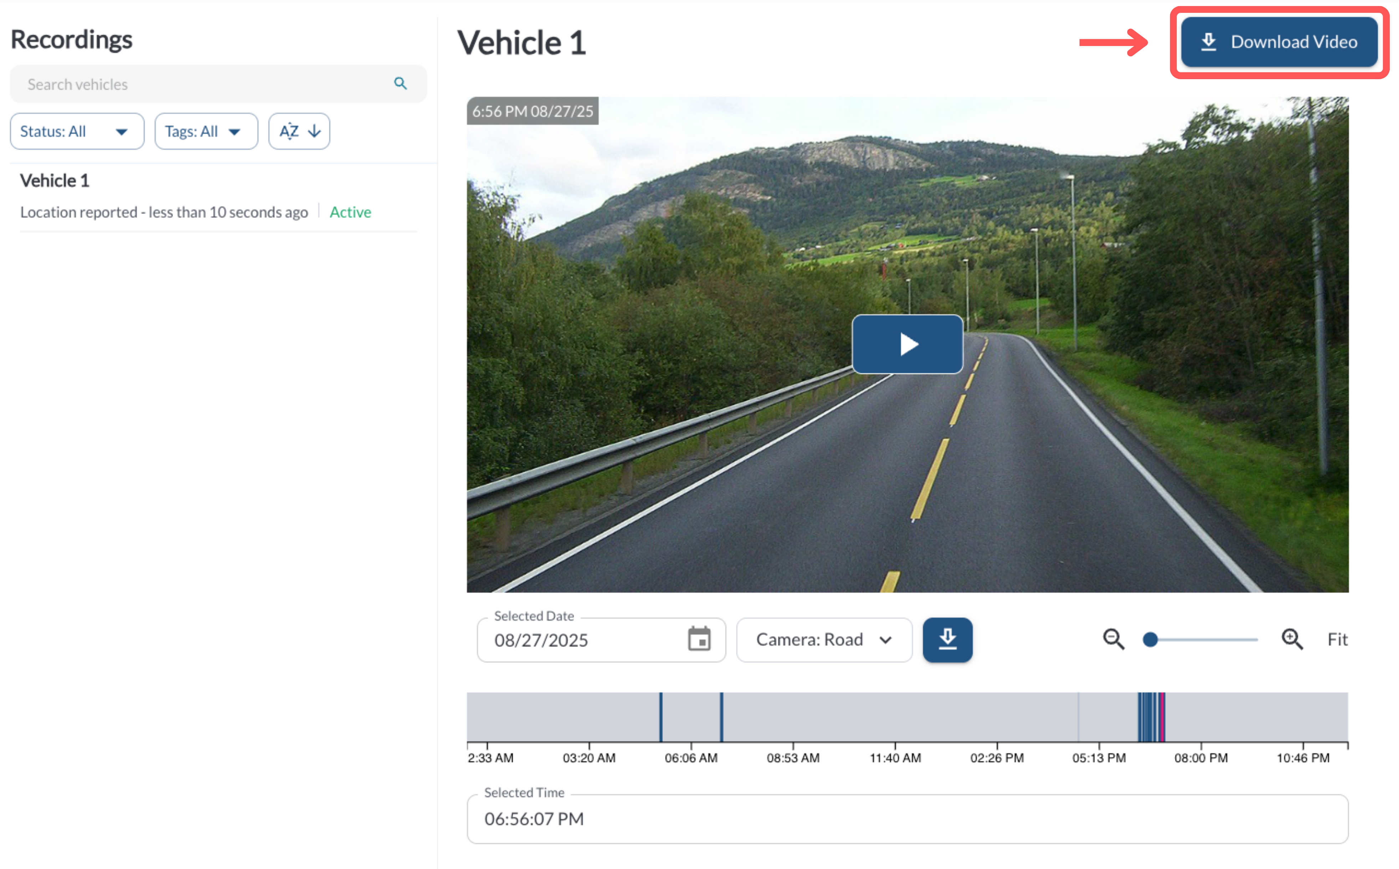This screenshot has height=869, width=1399.
Task: Open the Status: All dropdown
Action: coord(76,131)
